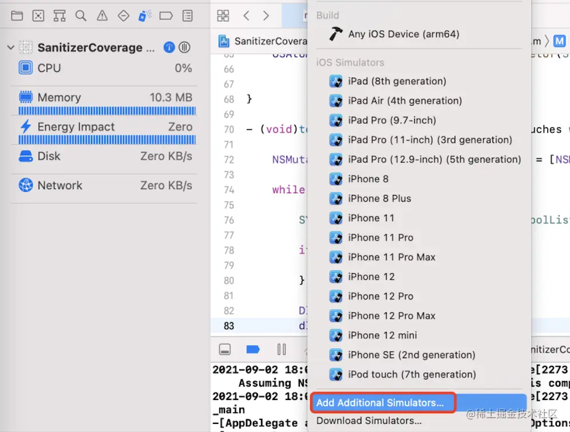Select iPhone 12 mini simulator
The height and width of the screenshot is (432, 570).
coord(419,335)
